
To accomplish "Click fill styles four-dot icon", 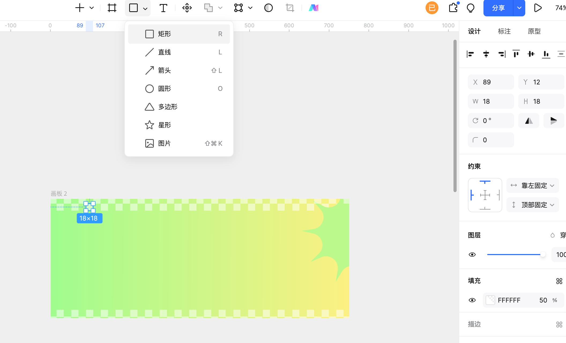I will click(559, 281).
